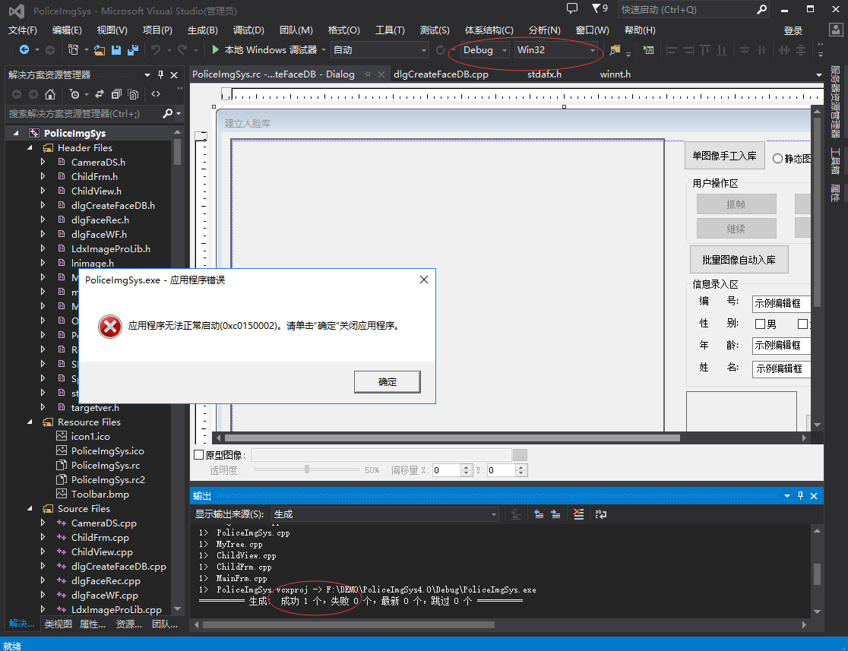Collapse the Resource Files folder
The image size is (848, 651).
30,422
